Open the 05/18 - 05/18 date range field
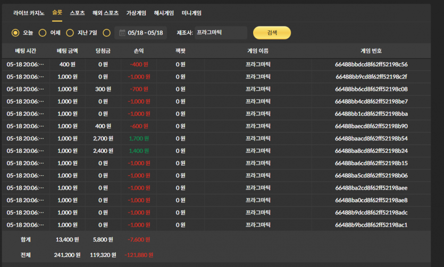Viewport: 444px width, 267px height. [x=141, y=33]
